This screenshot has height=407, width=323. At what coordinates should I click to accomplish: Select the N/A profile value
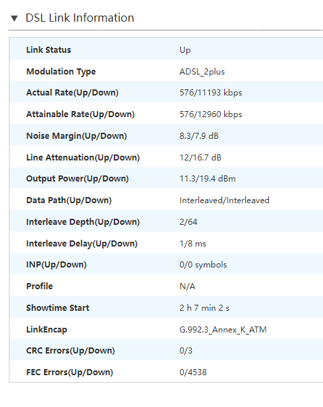(x=187, y=286)
